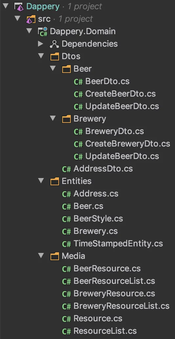Click the Dependencies graph icon
Image resolution: width=175 pixels, height=339 pixels.
coord(54,44)
